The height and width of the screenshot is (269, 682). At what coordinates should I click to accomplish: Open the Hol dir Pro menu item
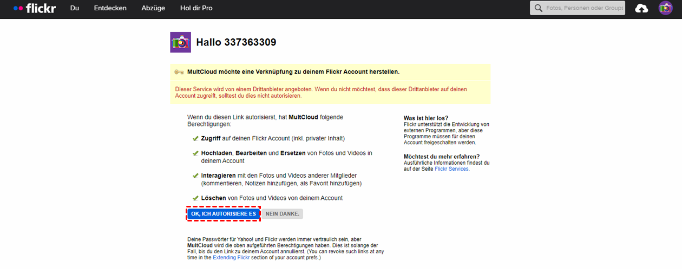pos(196,8)
